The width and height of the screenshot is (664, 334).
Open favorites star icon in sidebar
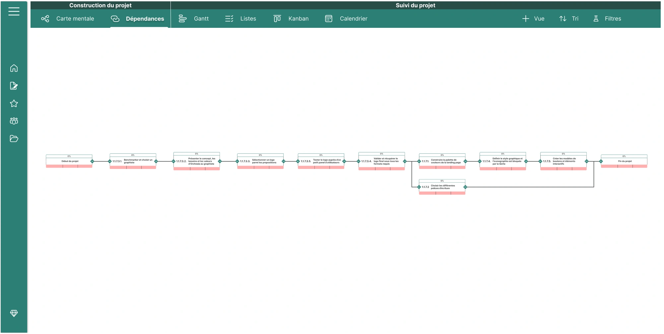coord(14,103)
